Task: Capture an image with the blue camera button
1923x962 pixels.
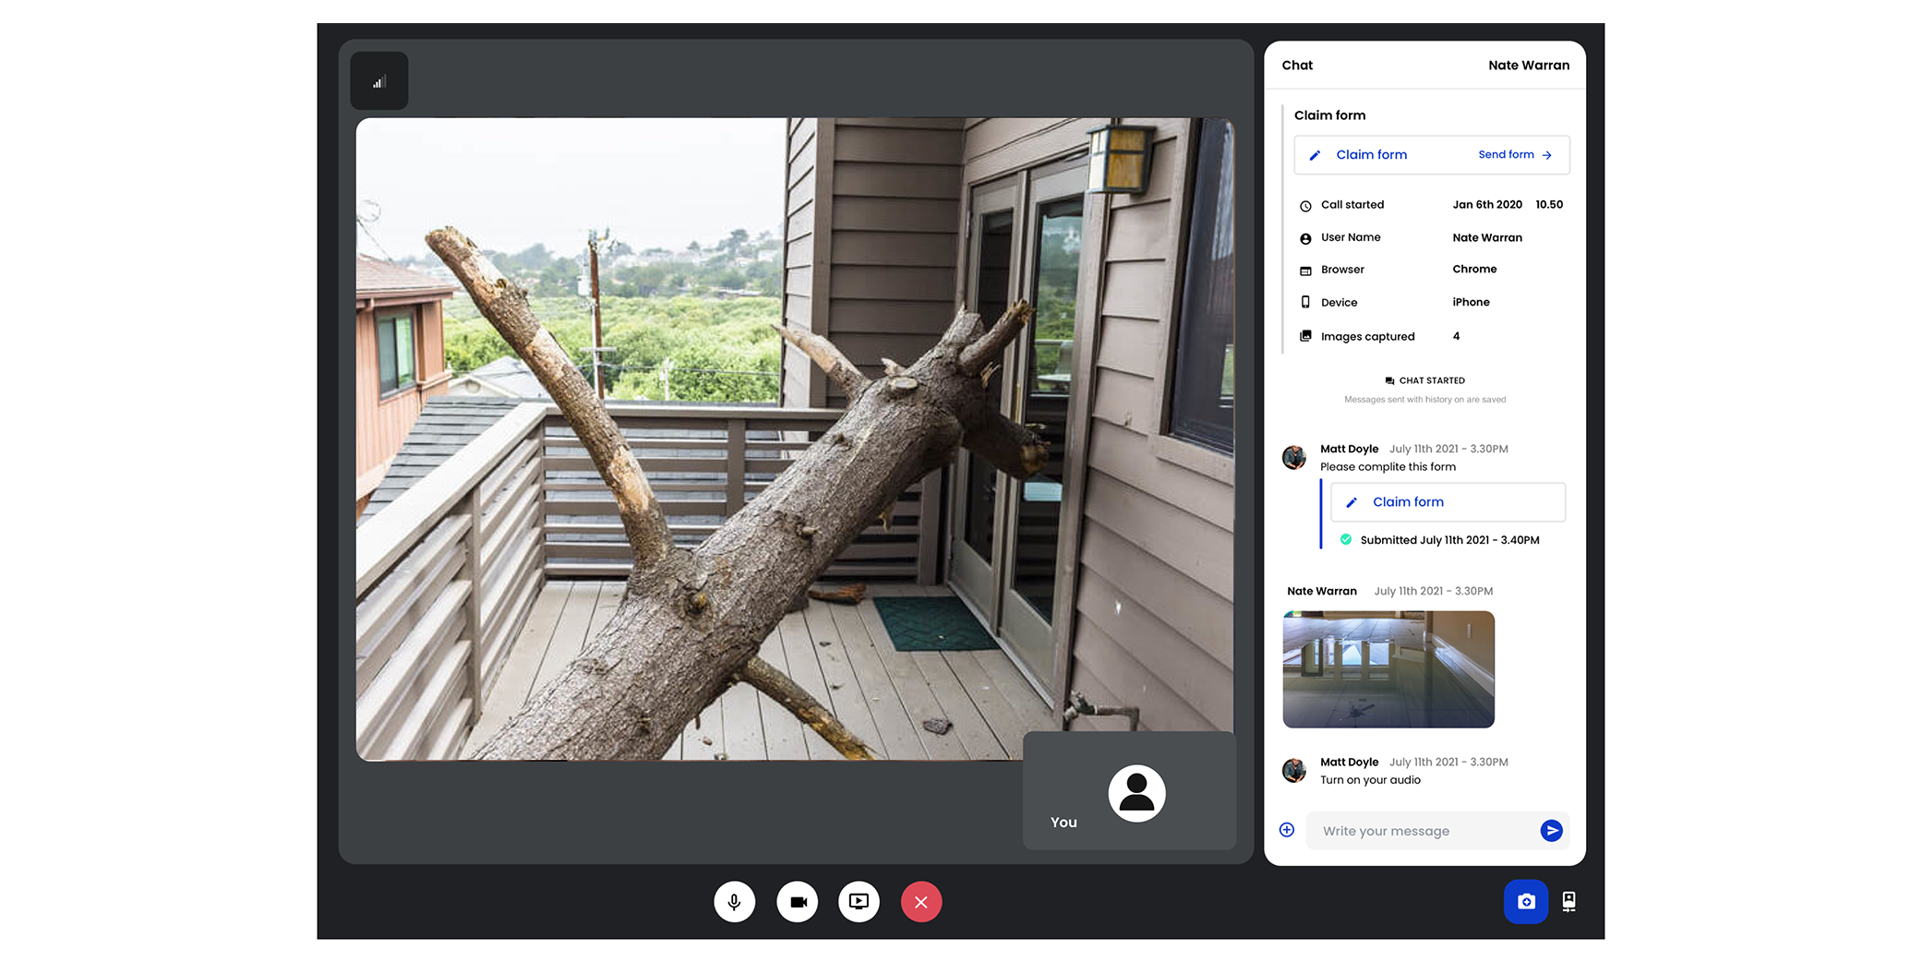Action: coord(1526,902)
